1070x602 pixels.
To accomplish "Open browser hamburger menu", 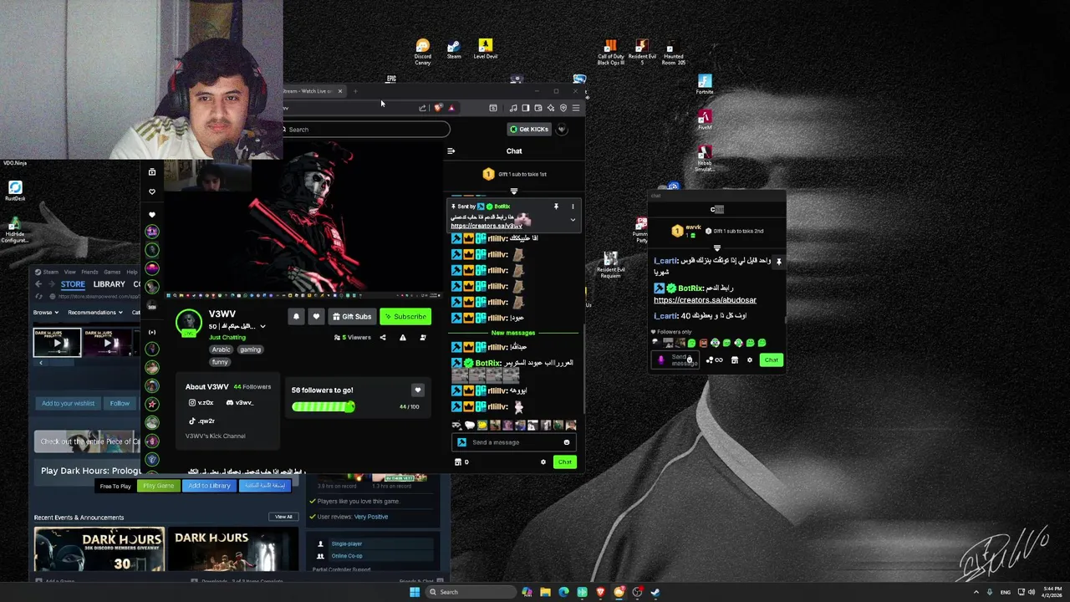I will (576, 108).
